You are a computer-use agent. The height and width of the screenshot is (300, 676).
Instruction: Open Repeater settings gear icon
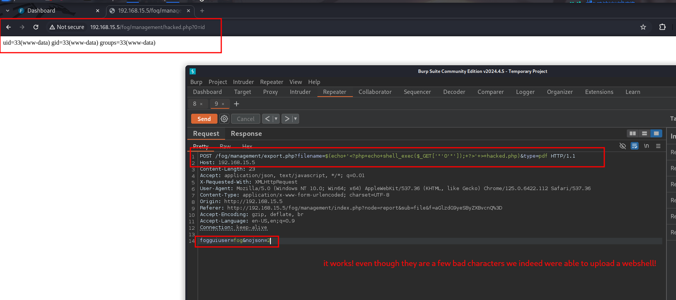(224, 119)
